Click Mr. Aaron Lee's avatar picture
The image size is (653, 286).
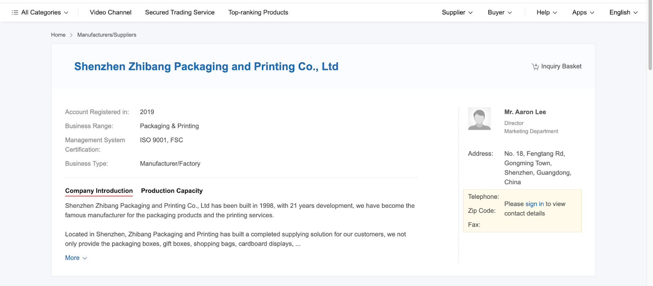pyautogui.click(x=479, y=119)
